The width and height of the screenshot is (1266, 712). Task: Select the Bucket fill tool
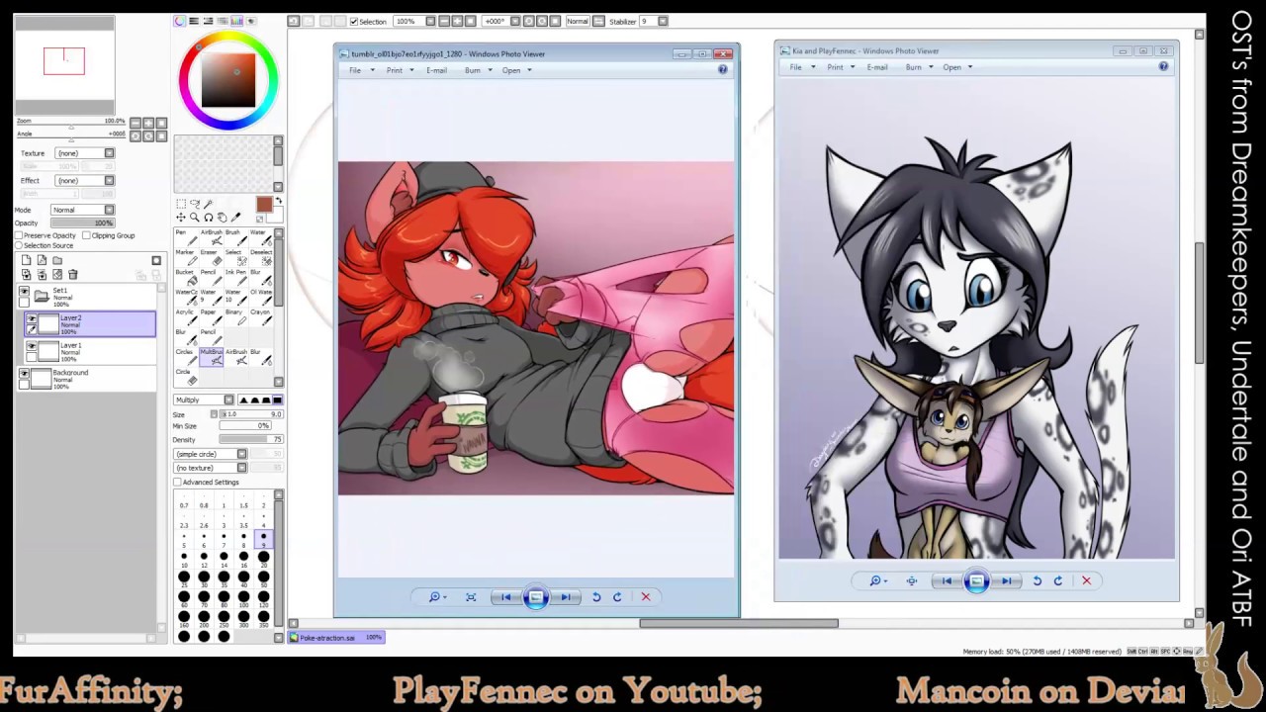(x=187, y=277)
